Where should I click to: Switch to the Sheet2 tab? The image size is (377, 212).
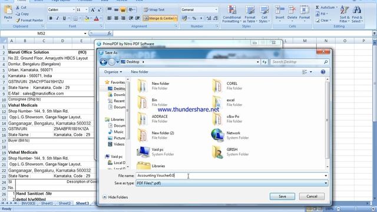[65, 203]
